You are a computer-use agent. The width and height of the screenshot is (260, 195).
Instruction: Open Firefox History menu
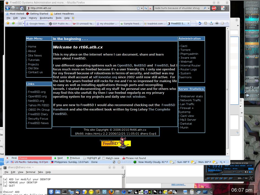(33, 18)
